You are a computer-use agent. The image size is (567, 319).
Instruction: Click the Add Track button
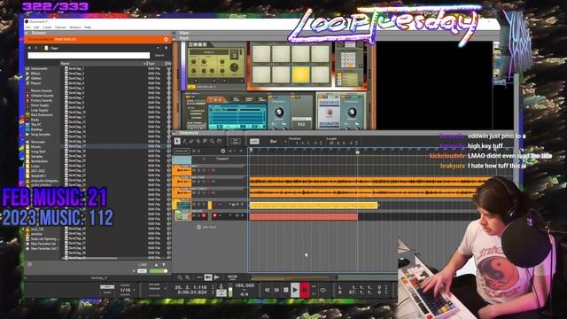(x=206, y=227)
